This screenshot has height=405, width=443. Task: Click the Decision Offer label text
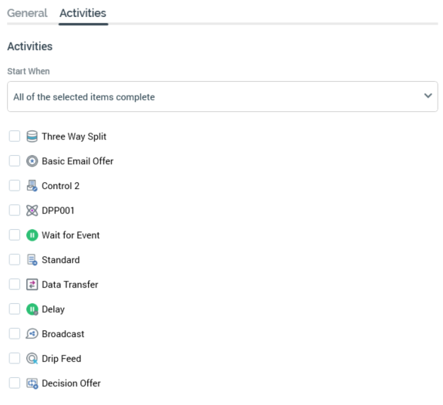[x=71, y=383]
